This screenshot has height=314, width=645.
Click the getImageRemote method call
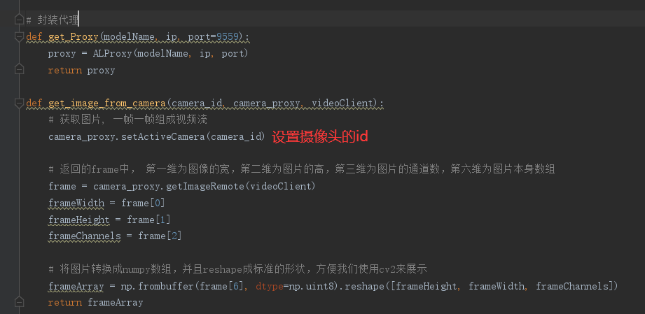(x=205, y=186)
